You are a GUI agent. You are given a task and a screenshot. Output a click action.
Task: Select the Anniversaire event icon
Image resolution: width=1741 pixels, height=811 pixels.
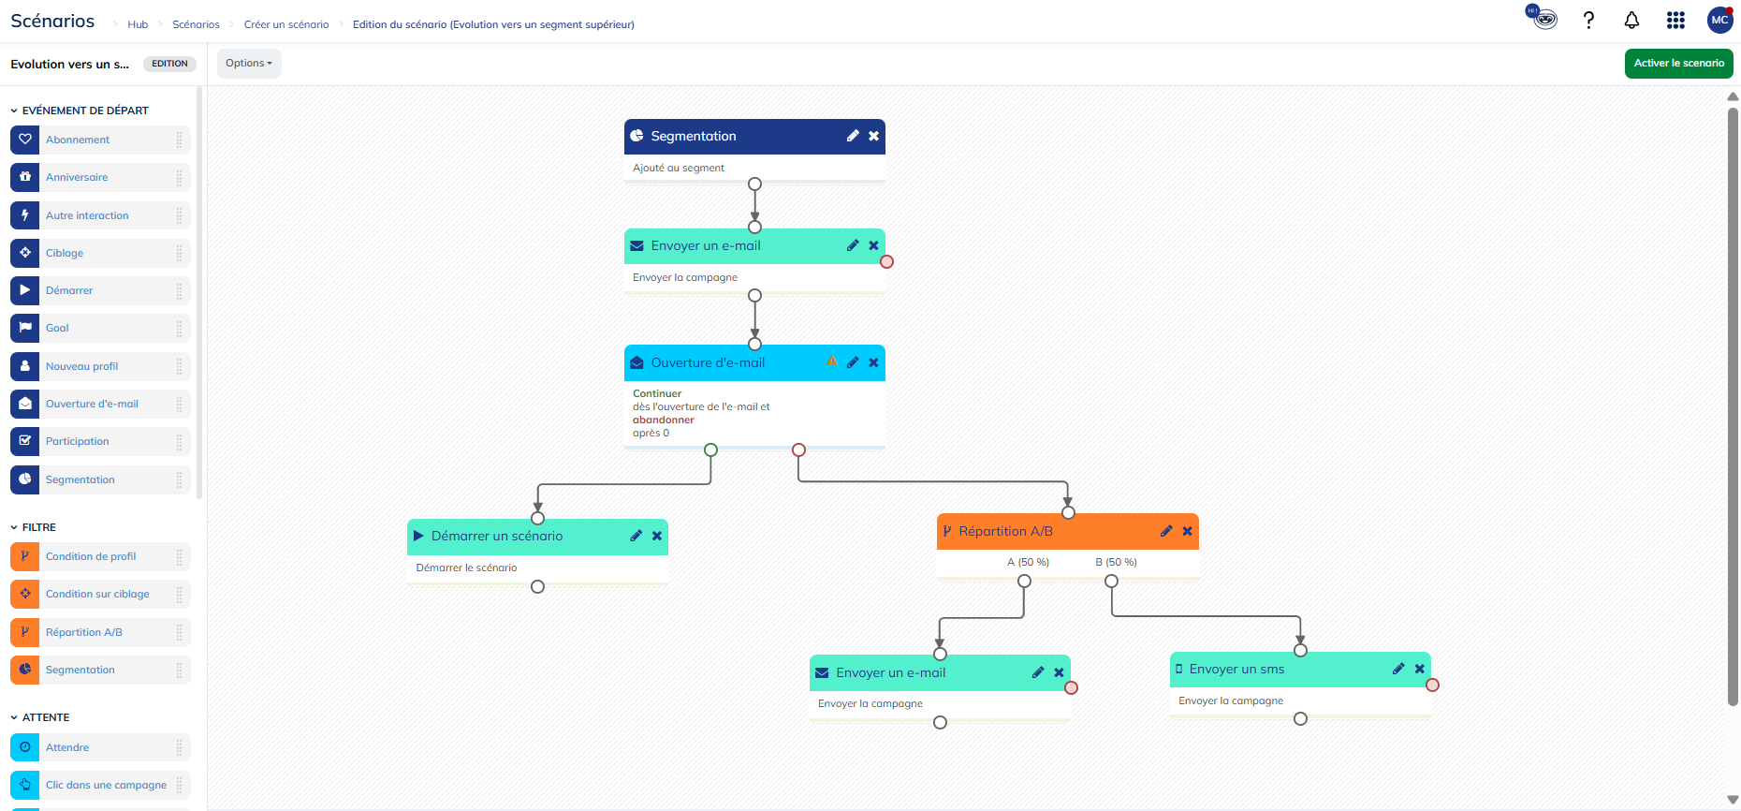[x=25, y=177]
